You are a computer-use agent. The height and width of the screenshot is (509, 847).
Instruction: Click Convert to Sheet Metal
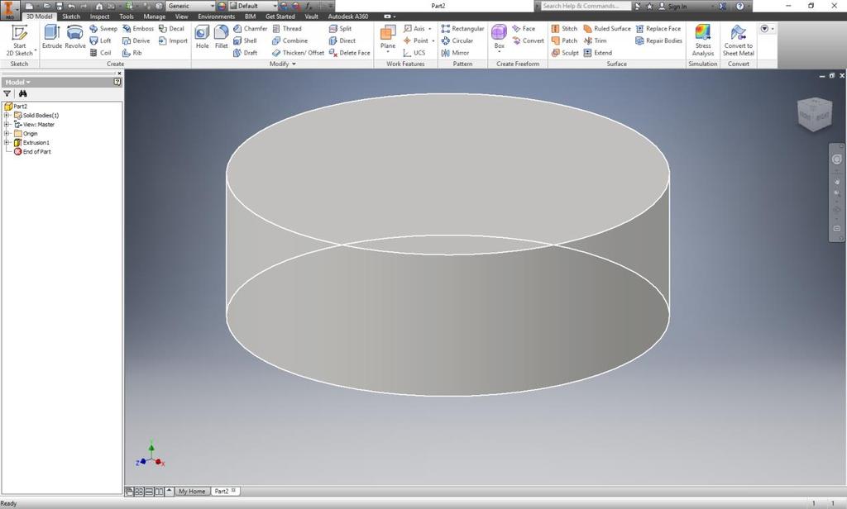(x=739, y=40)
